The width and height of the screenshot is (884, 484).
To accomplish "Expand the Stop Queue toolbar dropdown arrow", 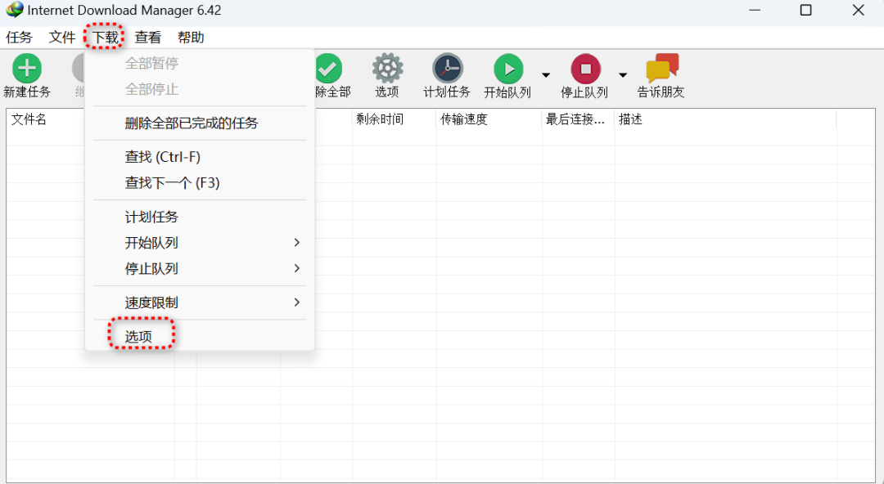I will point(623,75).
